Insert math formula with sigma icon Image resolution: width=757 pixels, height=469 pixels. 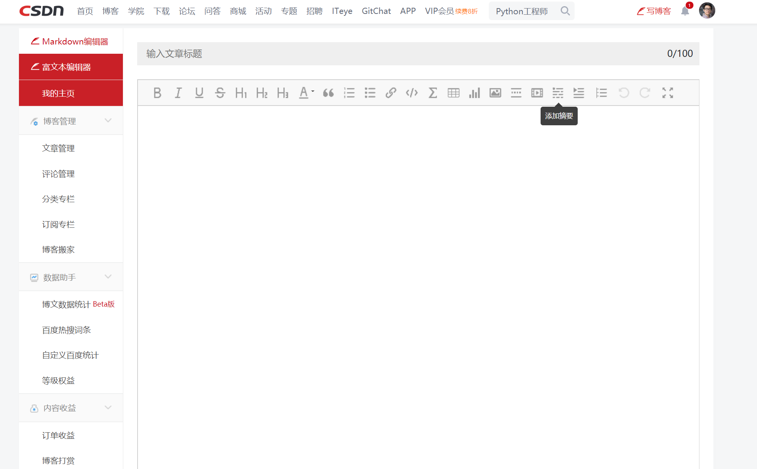(432, 93)
